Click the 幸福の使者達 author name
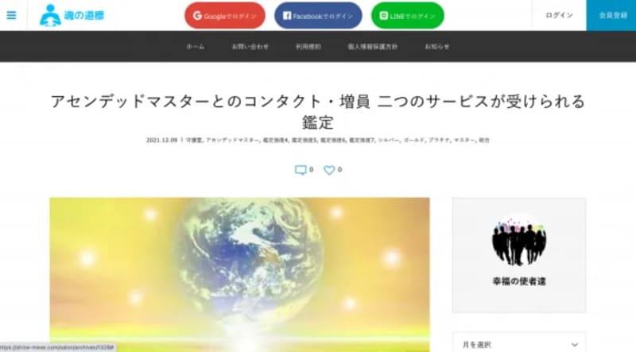Image resolution: width=636 pixels, height=352 pixels. [x=519, y=281]
